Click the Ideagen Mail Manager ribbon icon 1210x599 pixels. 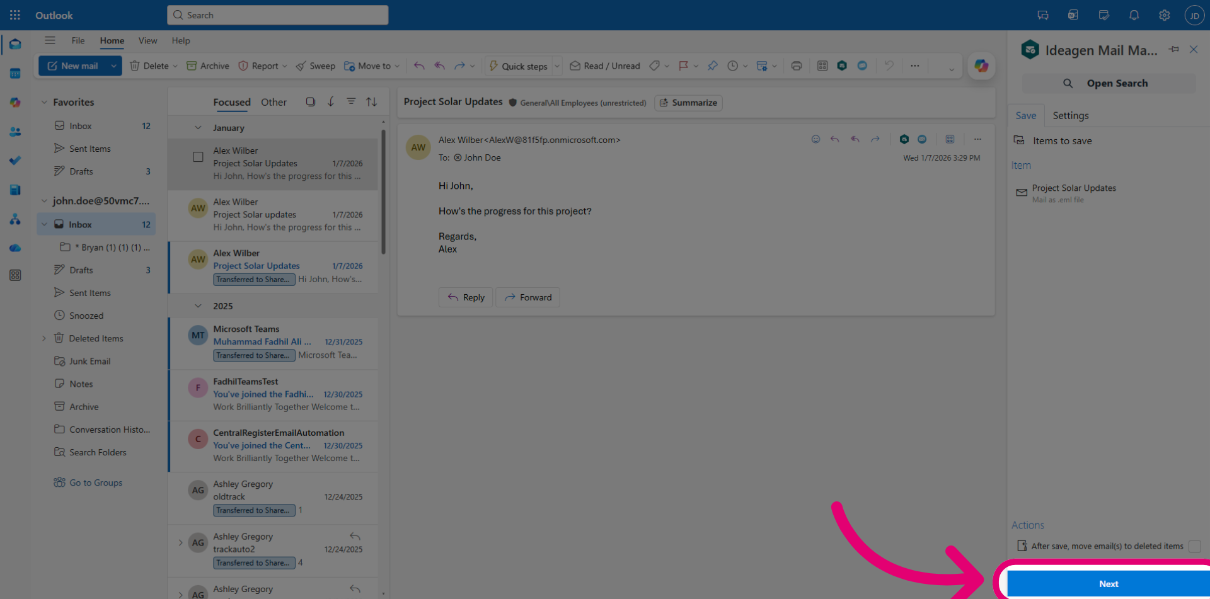click(x=842, y=66)
